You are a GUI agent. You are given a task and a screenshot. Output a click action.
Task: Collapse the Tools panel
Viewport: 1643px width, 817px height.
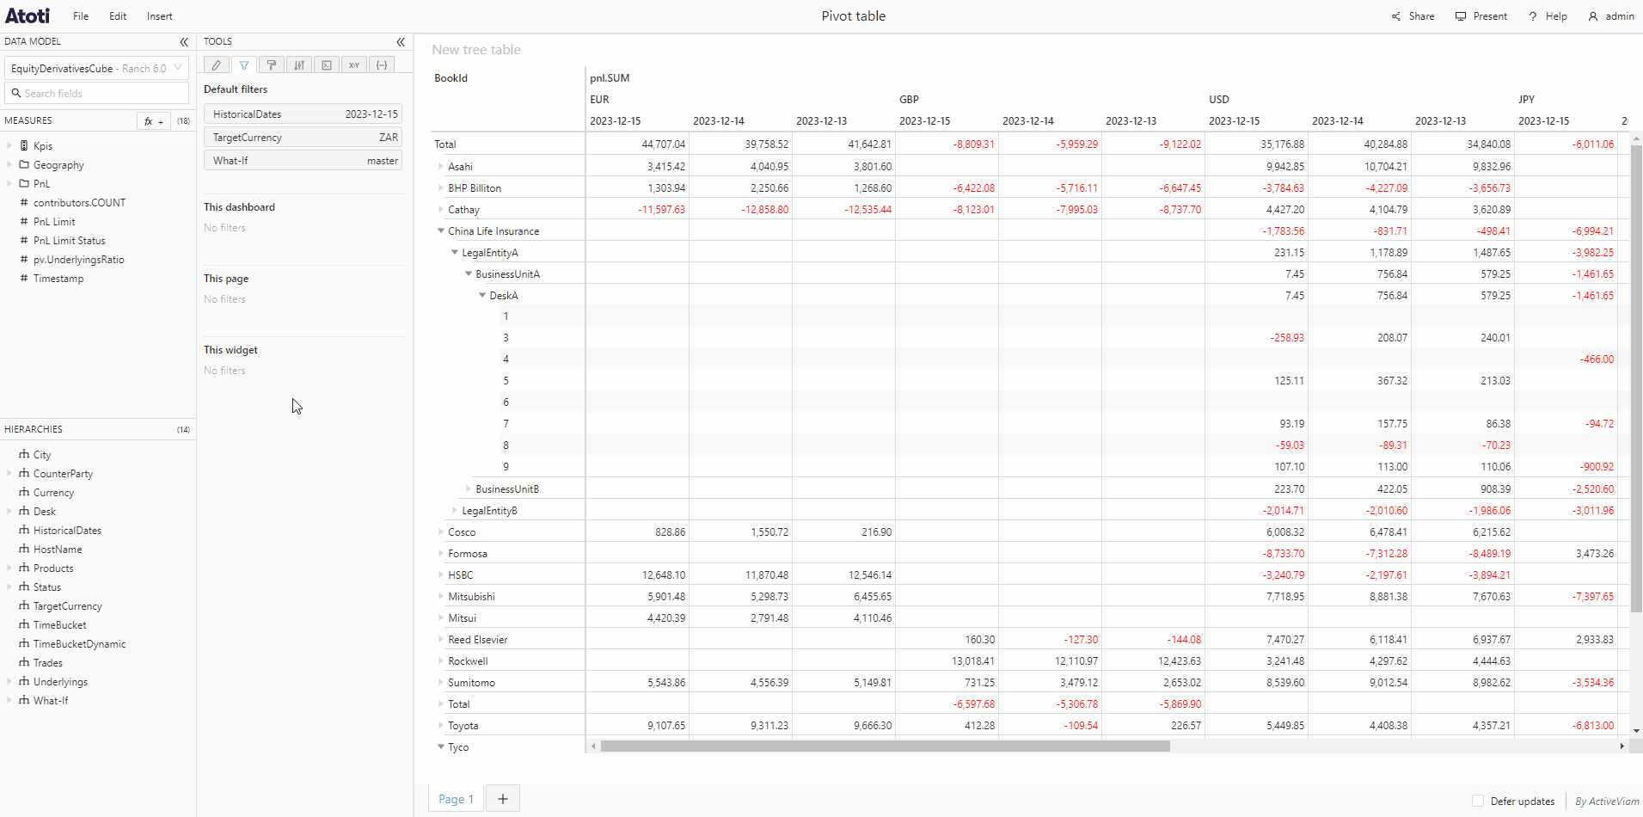coord(401,41)
